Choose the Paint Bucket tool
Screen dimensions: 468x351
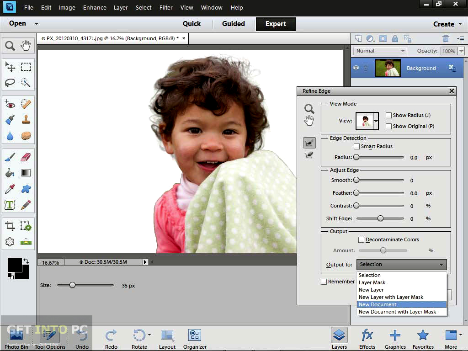pos(10,173)
